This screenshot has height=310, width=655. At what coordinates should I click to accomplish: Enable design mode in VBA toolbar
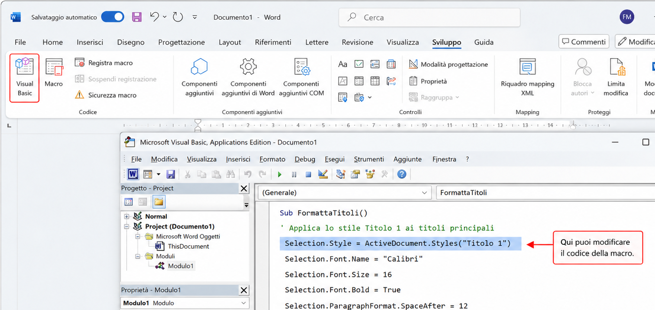tap(323, 174)
